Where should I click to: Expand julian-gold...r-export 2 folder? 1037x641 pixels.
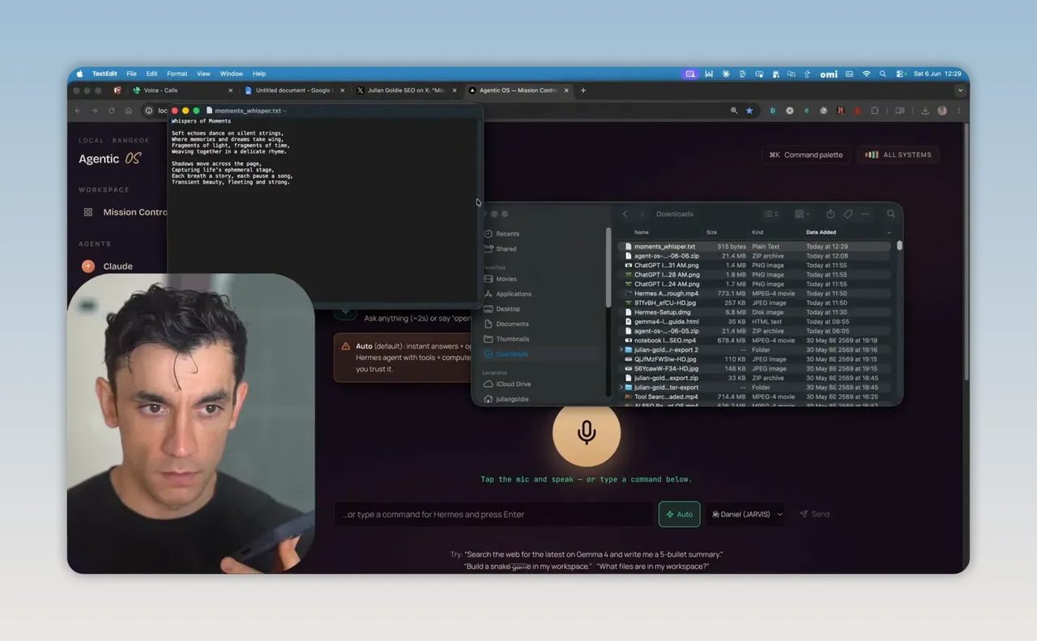tap(621, 350)
